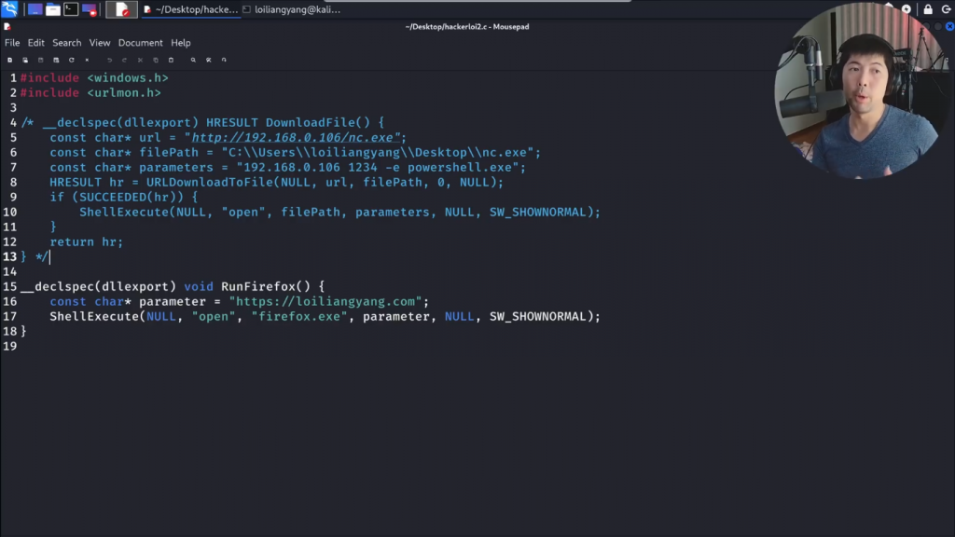Open the Help menu
This screenshot has width=955, height=537.
[x=181, y=43]
